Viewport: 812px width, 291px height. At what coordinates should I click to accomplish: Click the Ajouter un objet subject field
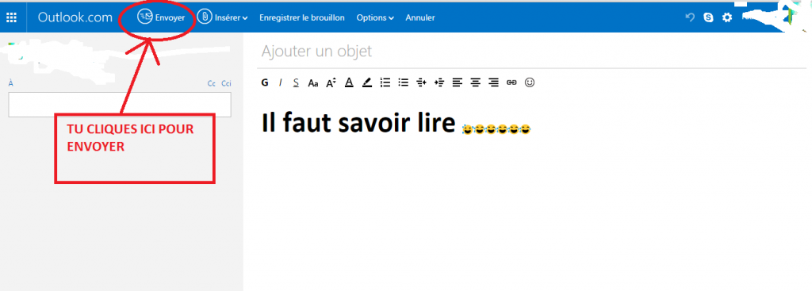click(x=531, y=52)
